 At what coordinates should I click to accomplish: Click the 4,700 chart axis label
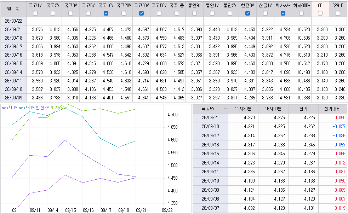[172, 115]
